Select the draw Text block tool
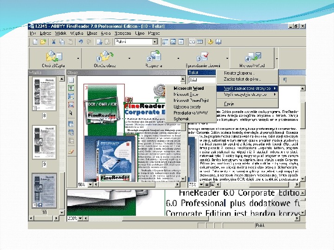This screenshot has height=250, width=334. coord(71,88)
